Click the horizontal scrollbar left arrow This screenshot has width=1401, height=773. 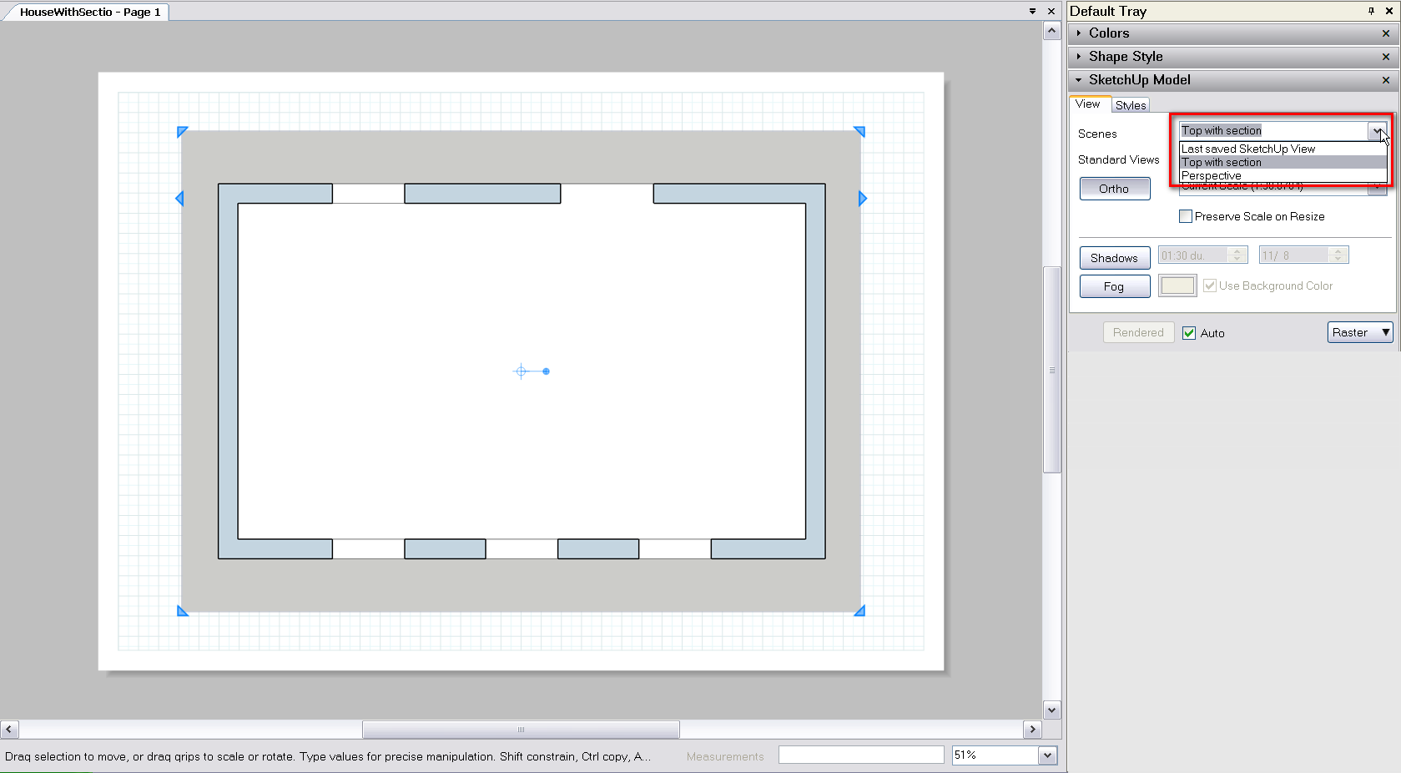(9, 730)
